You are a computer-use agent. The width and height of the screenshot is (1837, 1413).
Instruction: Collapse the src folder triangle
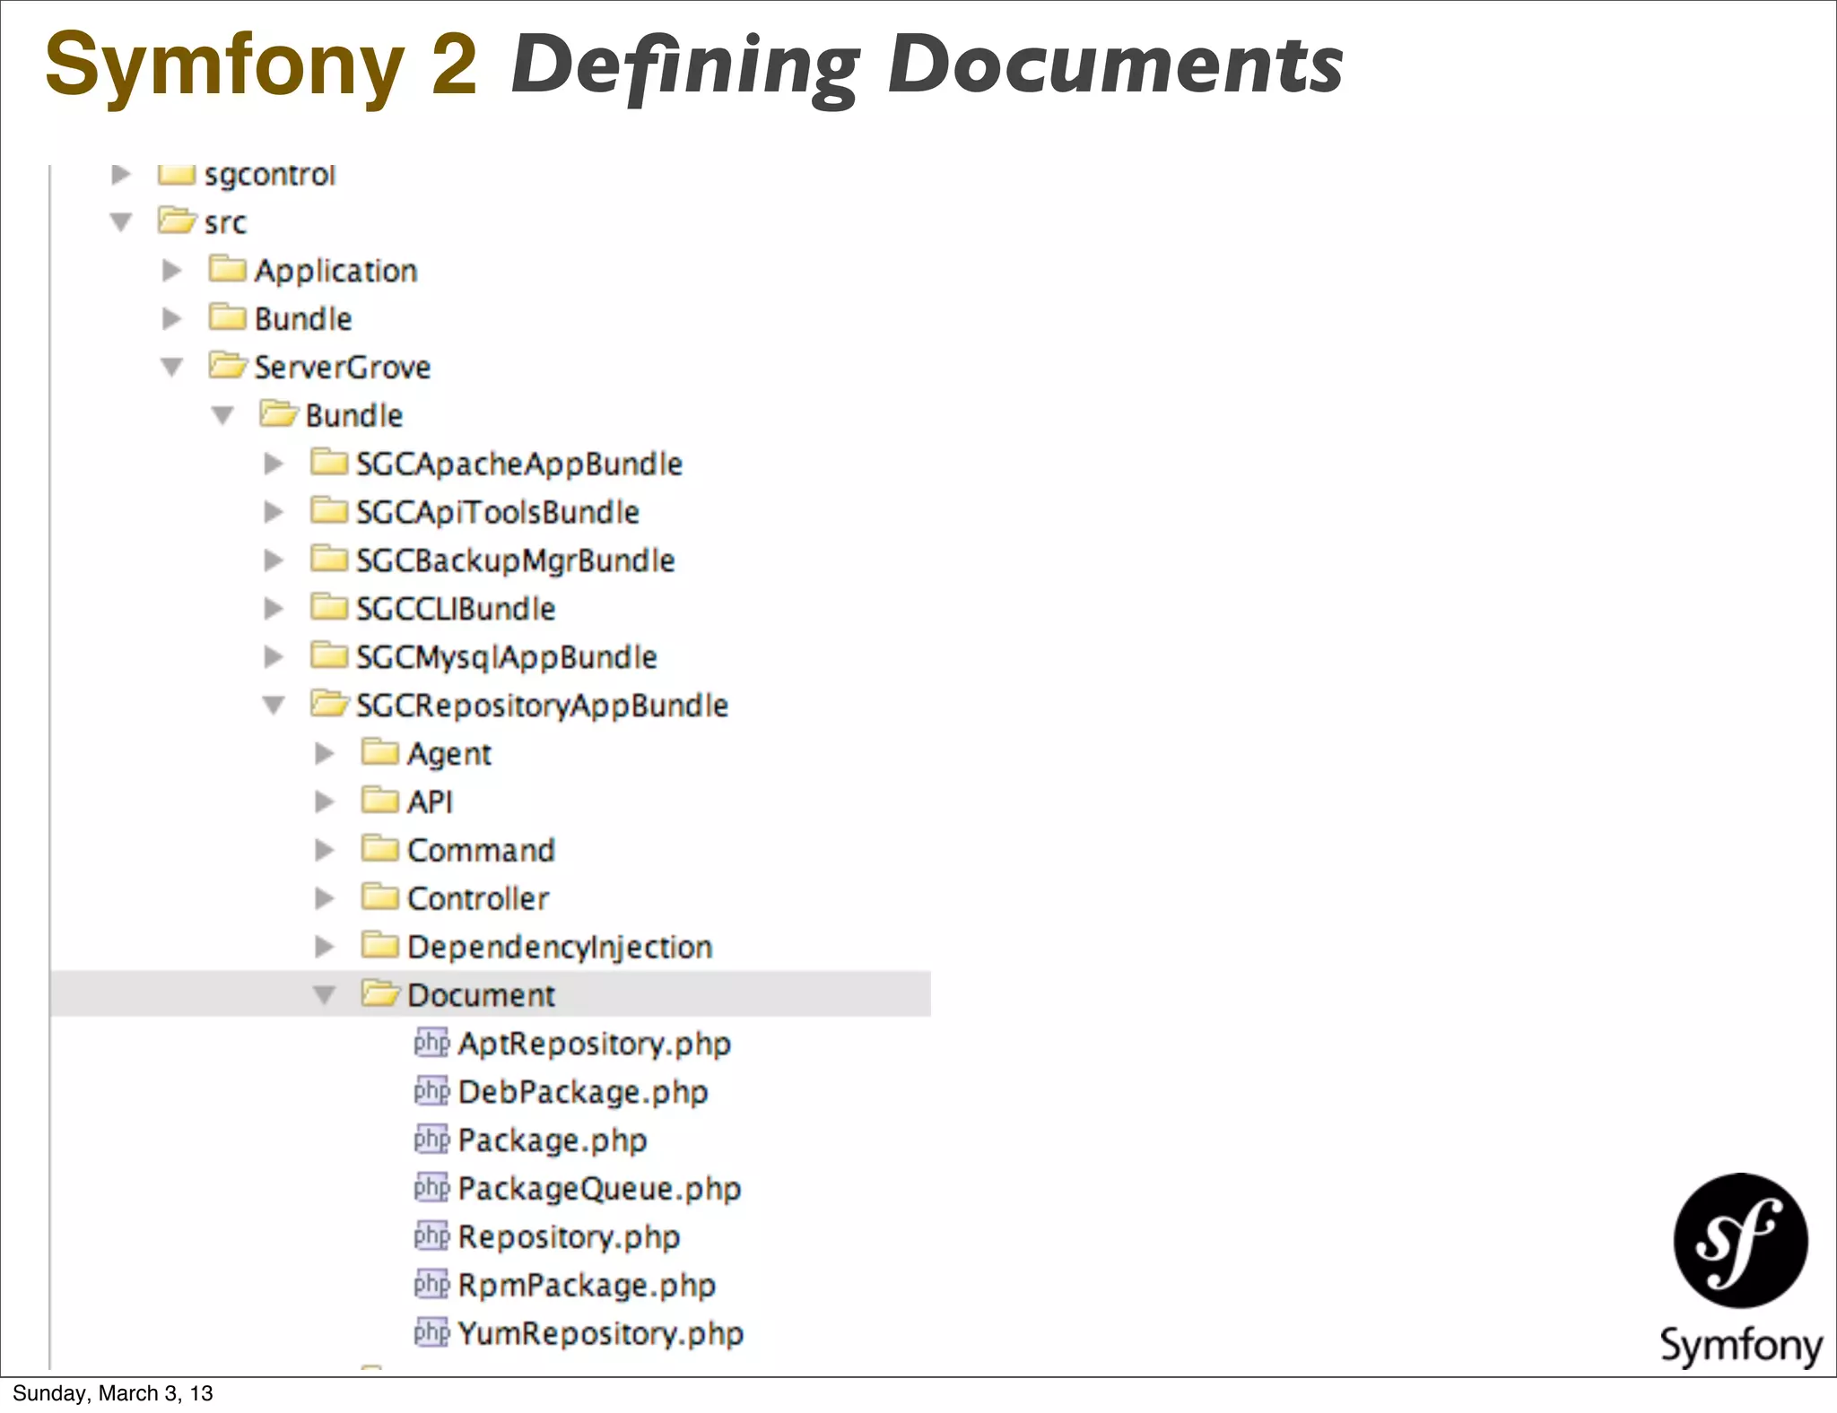tap(121, 221)
